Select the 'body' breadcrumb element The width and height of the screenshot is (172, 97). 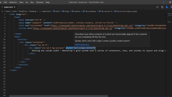[67, 11]
